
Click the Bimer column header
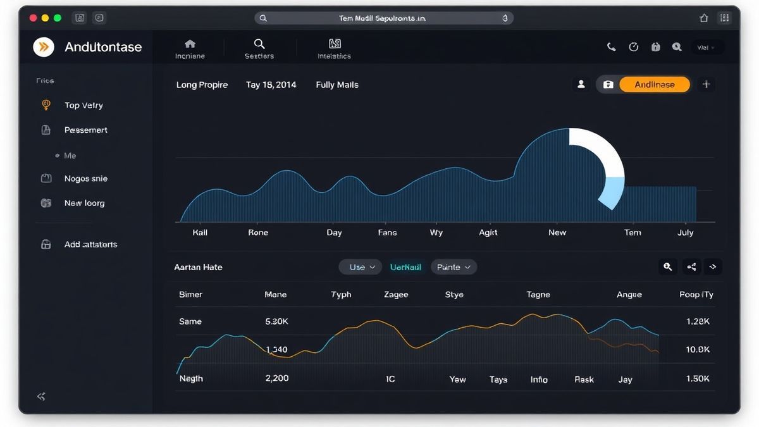tap(191, 295)
